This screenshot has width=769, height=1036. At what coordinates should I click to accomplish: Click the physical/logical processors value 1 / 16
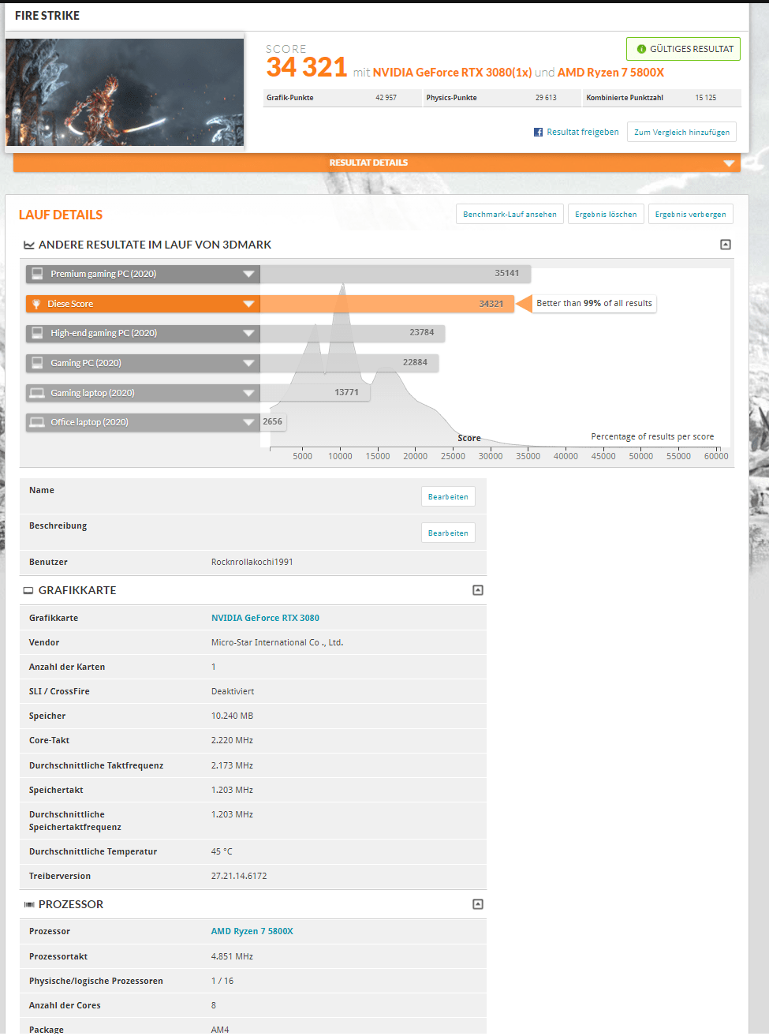tap(222, 982)
